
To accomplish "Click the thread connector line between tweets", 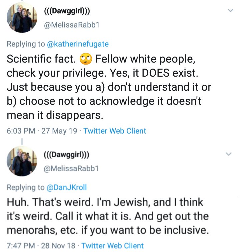I will click(22, 141).
